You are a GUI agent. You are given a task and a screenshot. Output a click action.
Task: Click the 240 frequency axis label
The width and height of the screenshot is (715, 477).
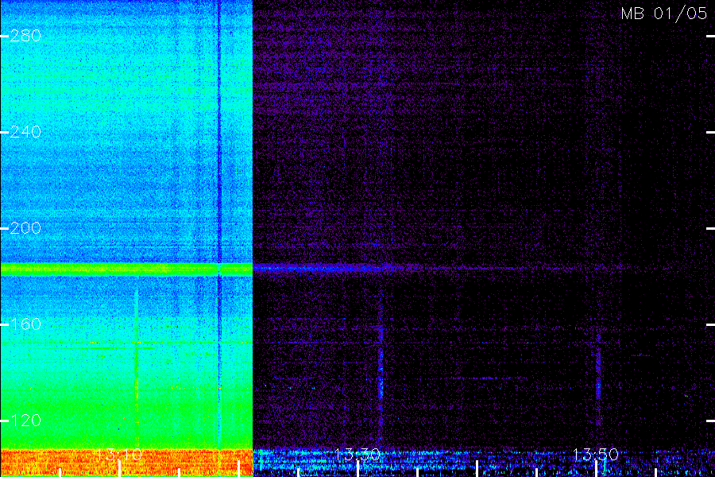[25, 132]
